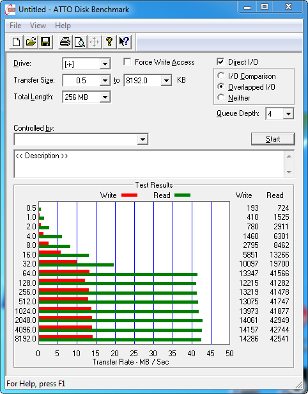The height and width of the screenshot is (394, 308).
Task: Click the write value 14286
Action: (249, 339)
